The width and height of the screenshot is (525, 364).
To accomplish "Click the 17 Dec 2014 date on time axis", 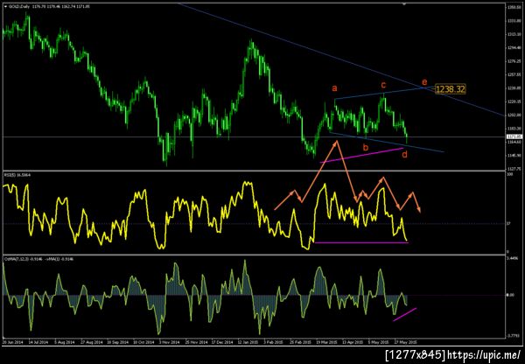I will [222, 342].
